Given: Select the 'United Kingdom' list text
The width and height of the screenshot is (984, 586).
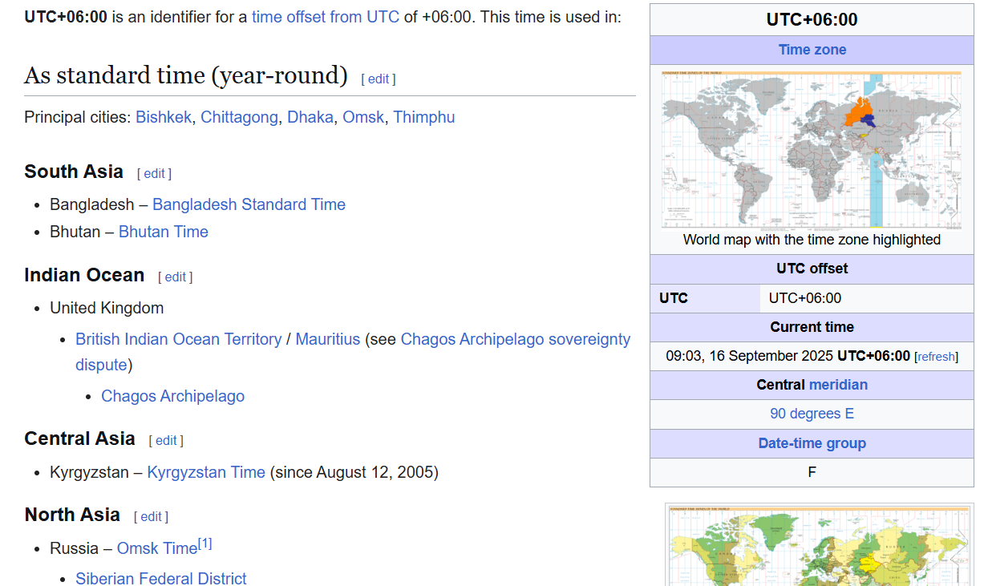Looking at the screenshot, I should click(x=107, y=308).
